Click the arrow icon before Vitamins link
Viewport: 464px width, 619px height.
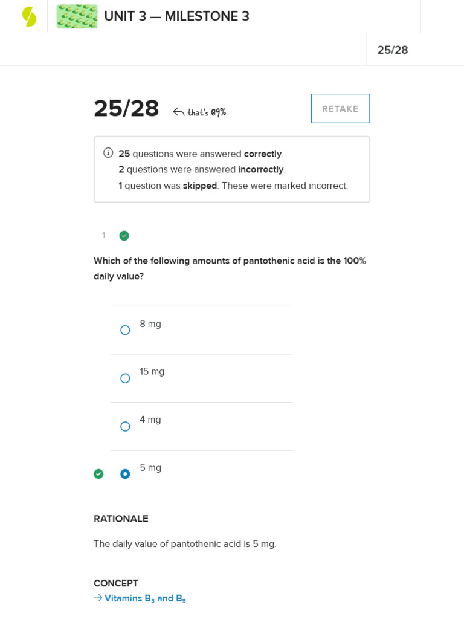coord(98,598)
